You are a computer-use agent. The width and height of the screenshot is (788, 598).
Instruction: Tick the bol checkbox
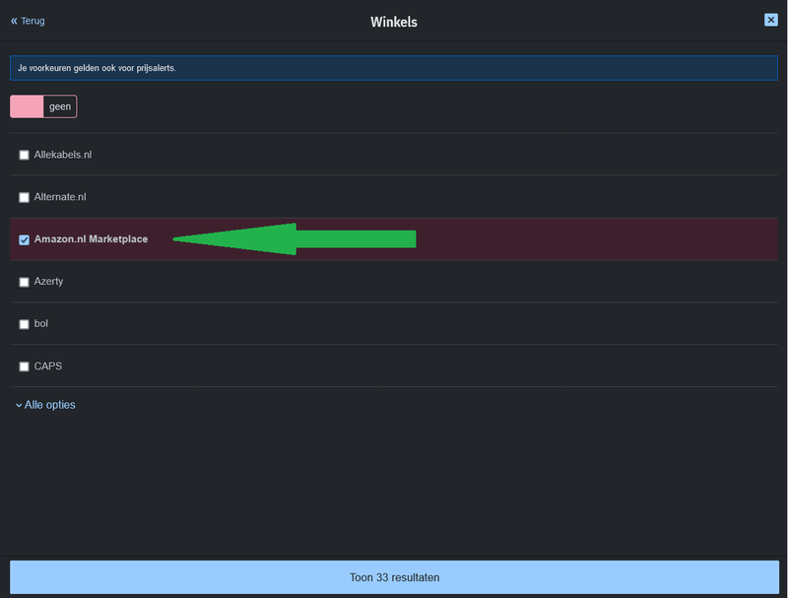point(24,324)
